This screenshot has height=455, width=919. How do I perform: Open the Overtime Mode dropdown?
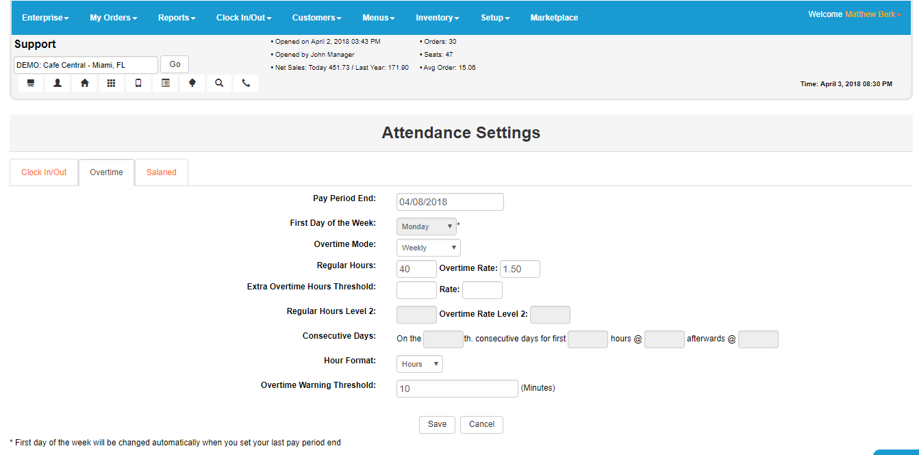[x=429, y=248]
